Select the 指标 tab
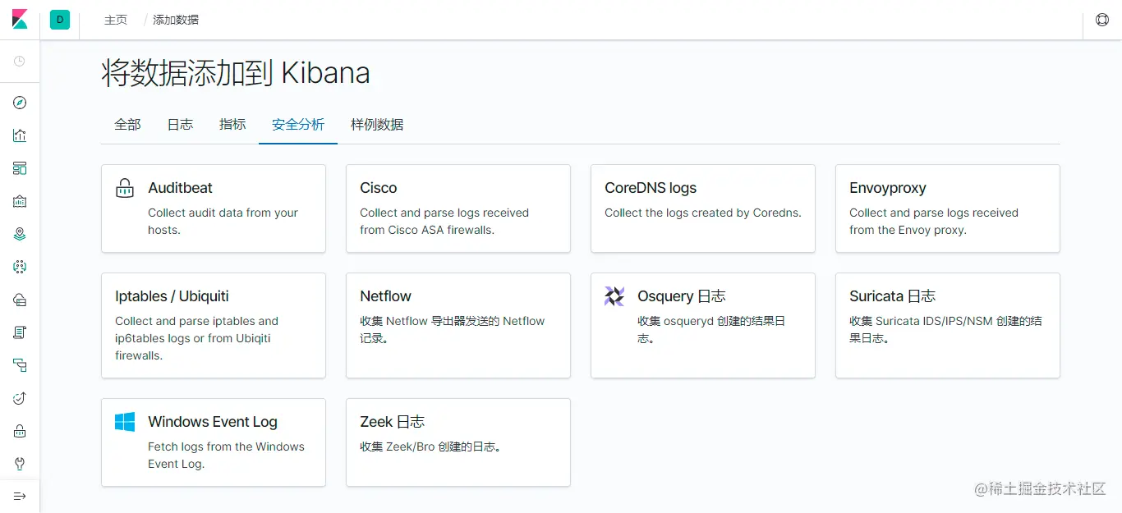 click(x=232, y=125)
